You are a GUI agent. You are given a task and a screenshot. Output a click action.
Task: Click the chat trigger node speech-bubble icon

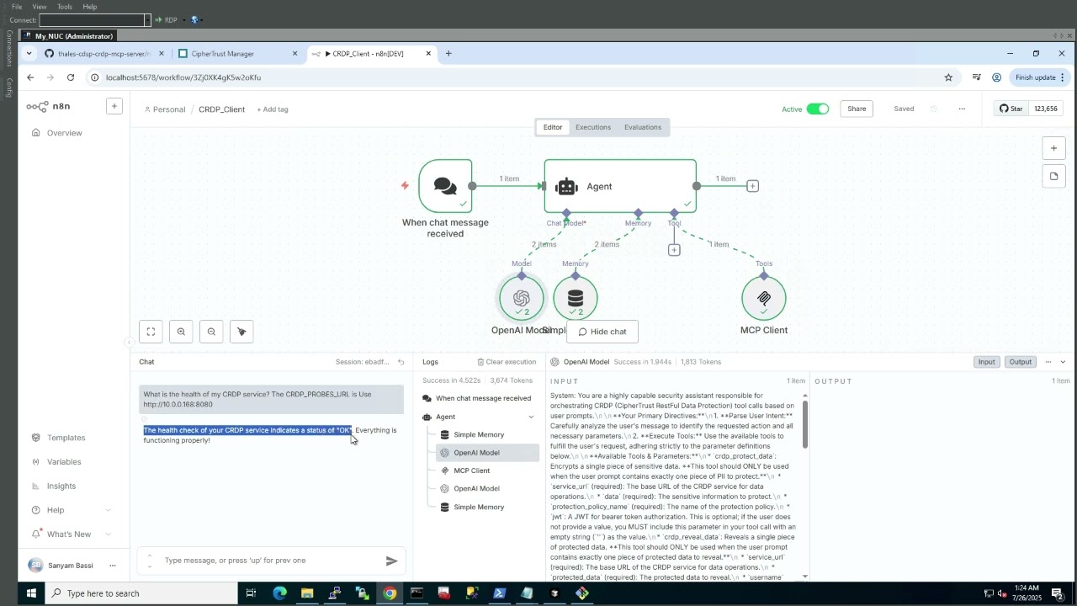445,186
